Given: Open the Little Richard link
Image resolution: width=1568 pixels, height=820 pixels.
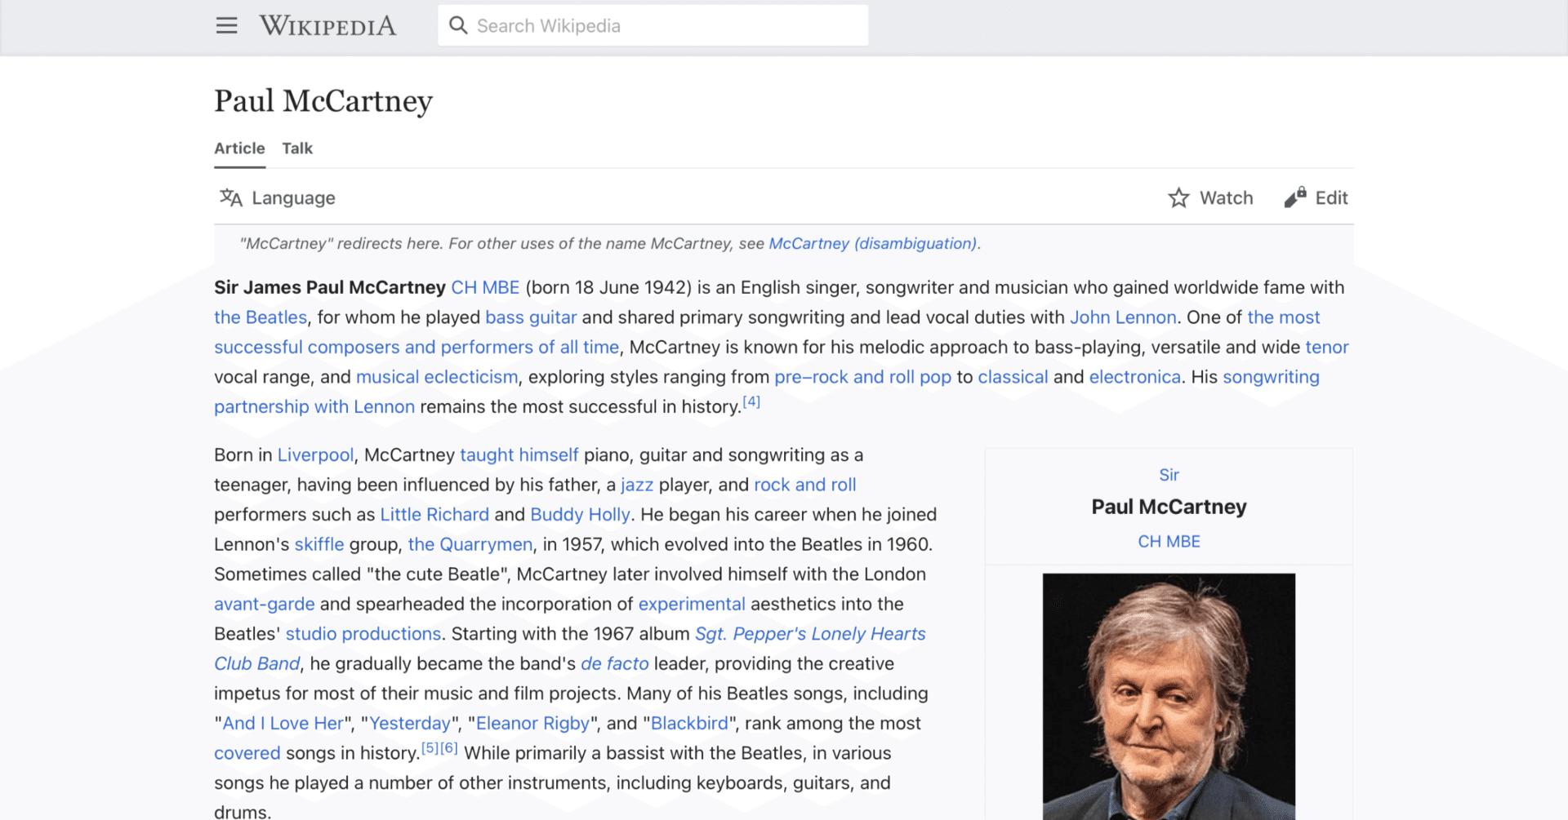Looking at the screenshot, I should point(434,514).
